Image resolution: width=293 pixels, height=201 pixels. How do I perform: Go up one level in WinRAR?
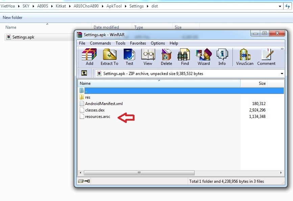point(84,73)
